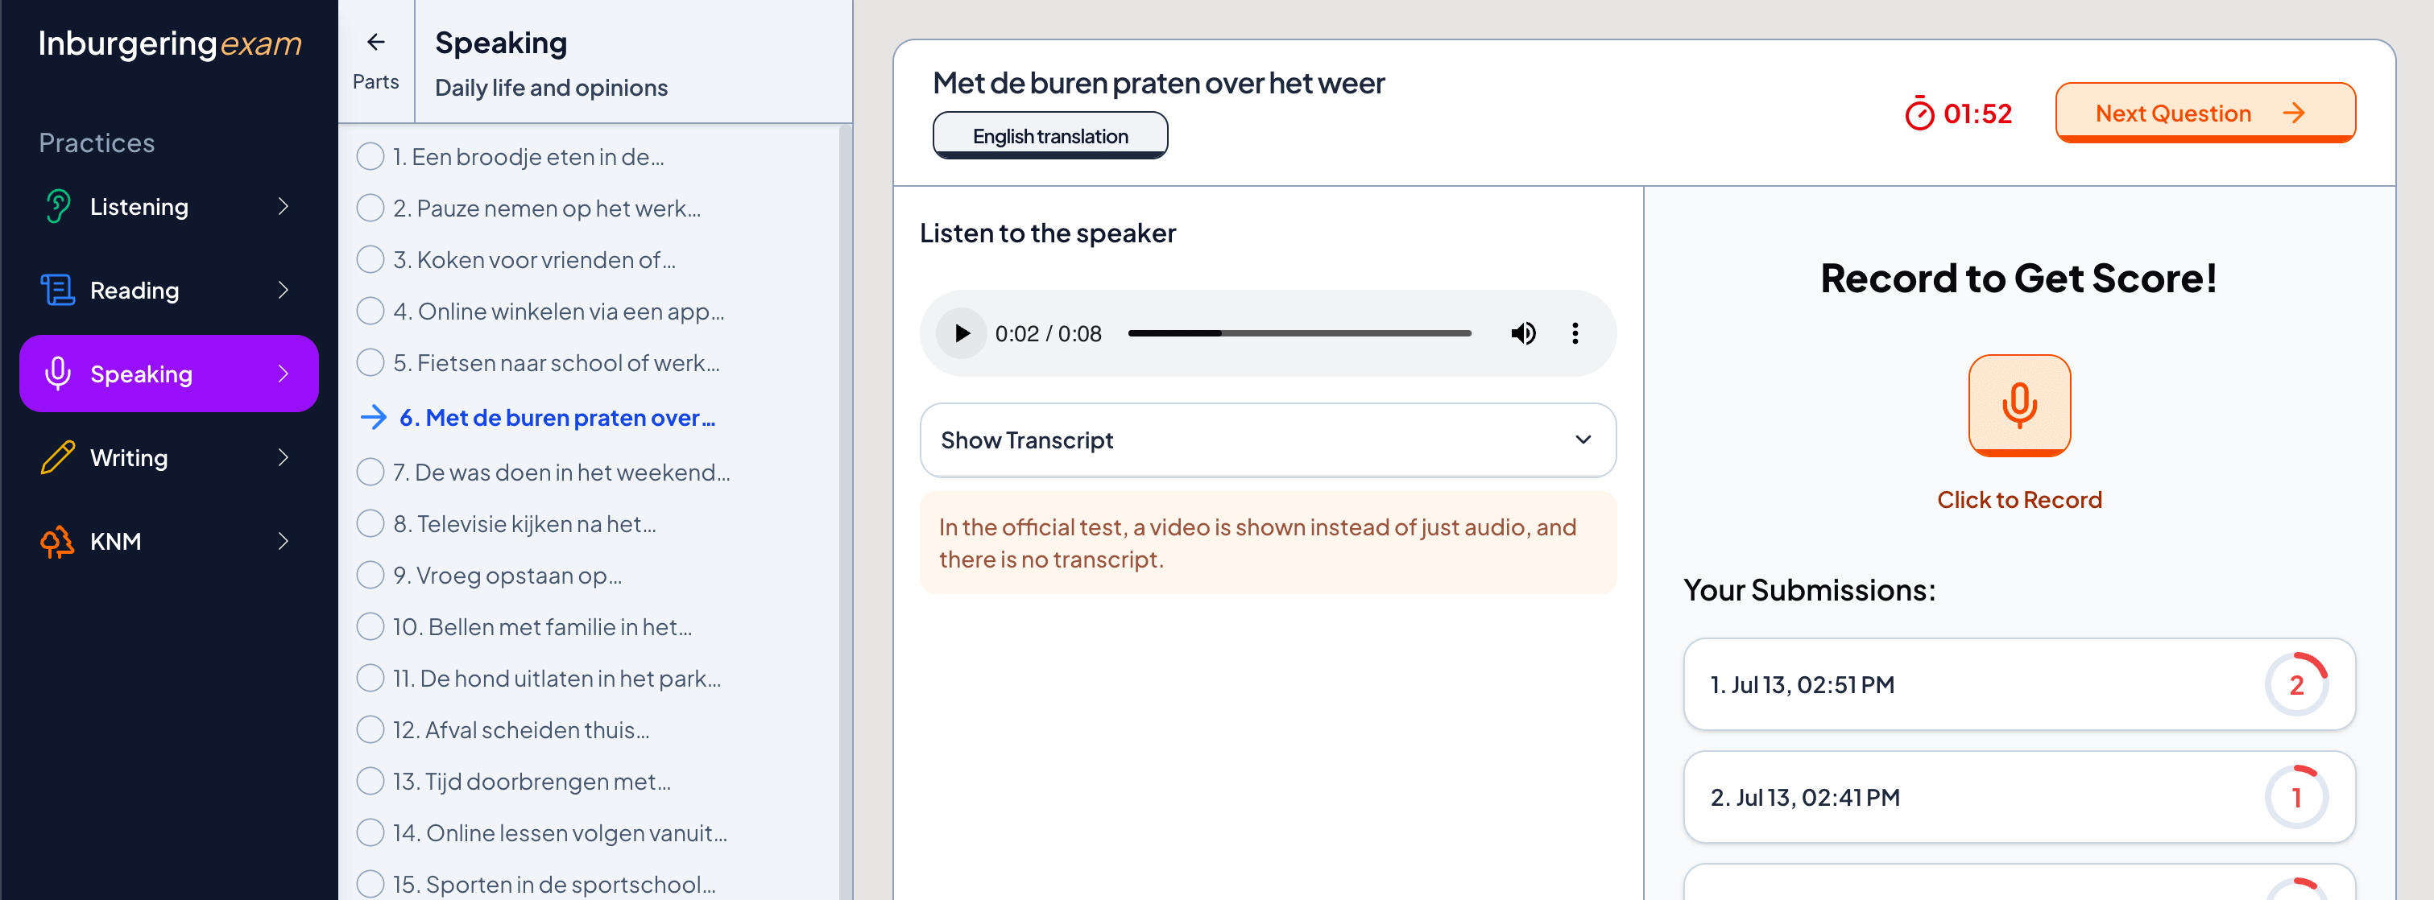Click the Listening ear icon
The width and height of the screenshot is (2434, 900).
58,206
